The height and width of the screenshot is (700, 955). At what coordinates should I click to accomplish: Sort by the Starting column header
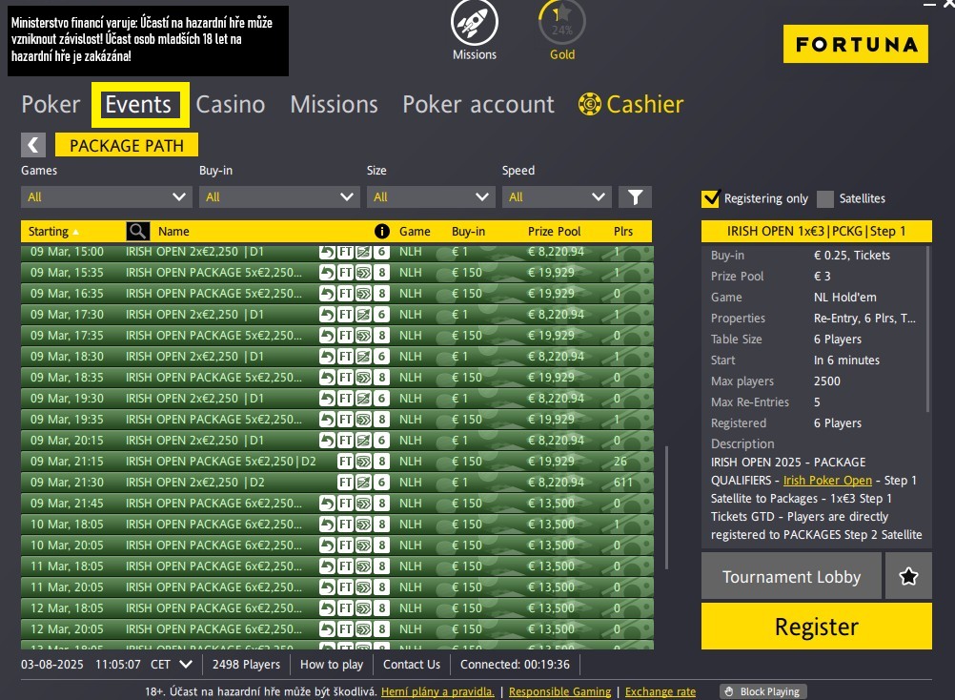pyautogui.click(x=53, y=231)
